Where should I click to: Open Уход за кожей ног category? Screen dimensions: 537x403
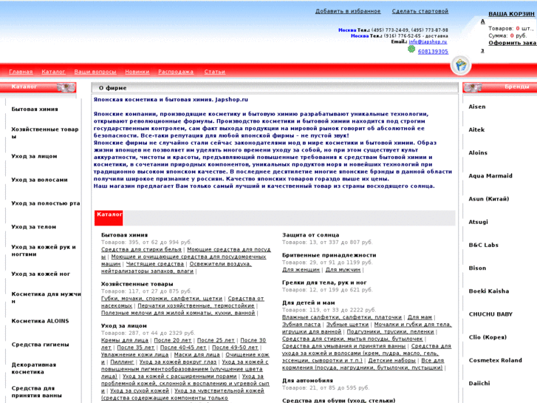[x=41, y=274]
